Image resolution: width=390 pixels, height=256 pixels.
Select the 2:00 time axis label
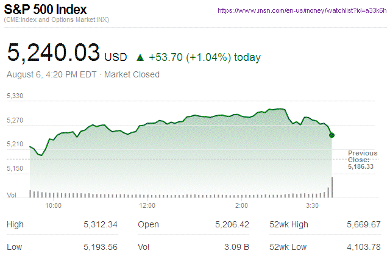[241, 205]
